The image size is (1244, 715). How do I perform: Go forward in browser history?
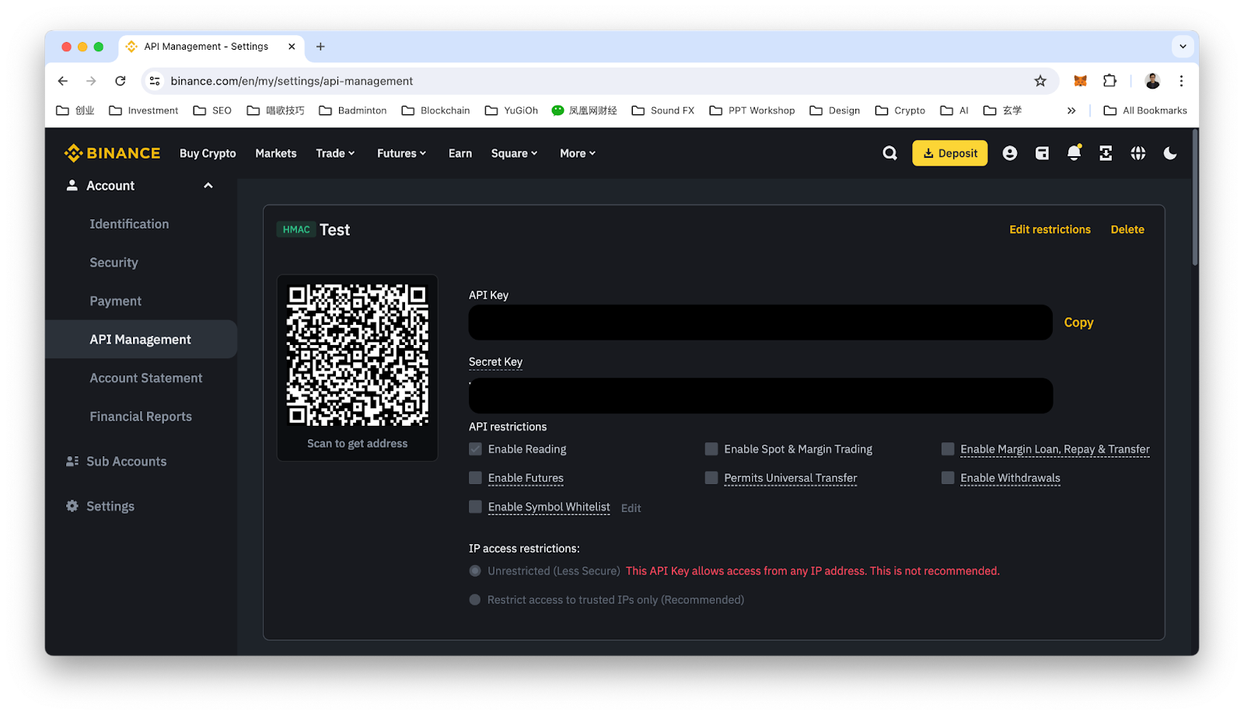pyautogui.click(x=92, y=81)
